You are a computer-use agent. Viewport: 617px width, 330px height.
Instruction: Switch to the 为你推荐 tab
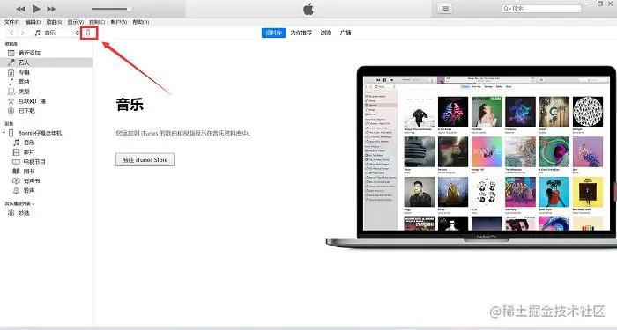[301, 33]
